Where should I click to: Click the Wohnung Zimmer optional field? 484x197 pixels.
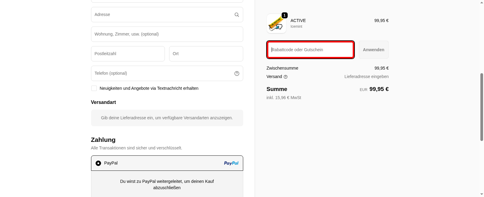coord(167,34)
